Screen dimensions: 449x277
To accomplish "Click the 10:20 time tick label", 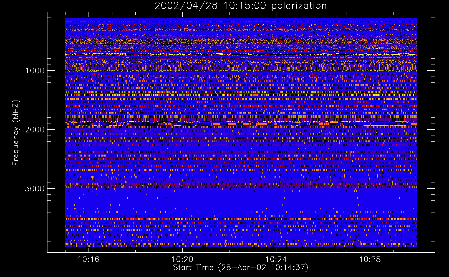I will [182, 259].
